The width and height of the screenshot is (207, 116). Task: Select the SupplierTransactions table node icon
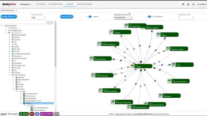[x=169, y=81]
